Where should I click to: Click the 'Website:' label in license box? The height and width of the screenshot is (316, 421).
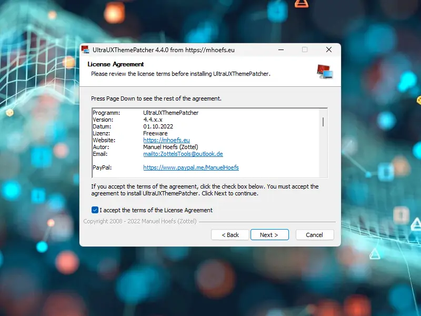pos(104,140)
